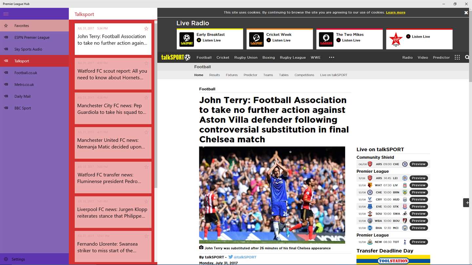Switch to the Tables sub-tab
Screen dimensions: 472x265
284,75
